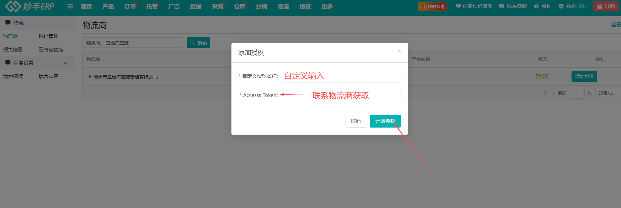
Task: Close the 添加授权 dialog
Action: [399, 51]
